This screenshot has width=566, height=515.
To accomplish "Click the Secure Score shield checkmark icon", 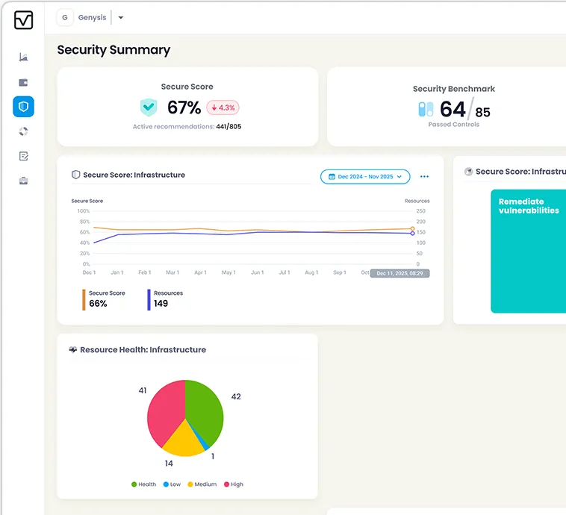I will coord(149,107).
